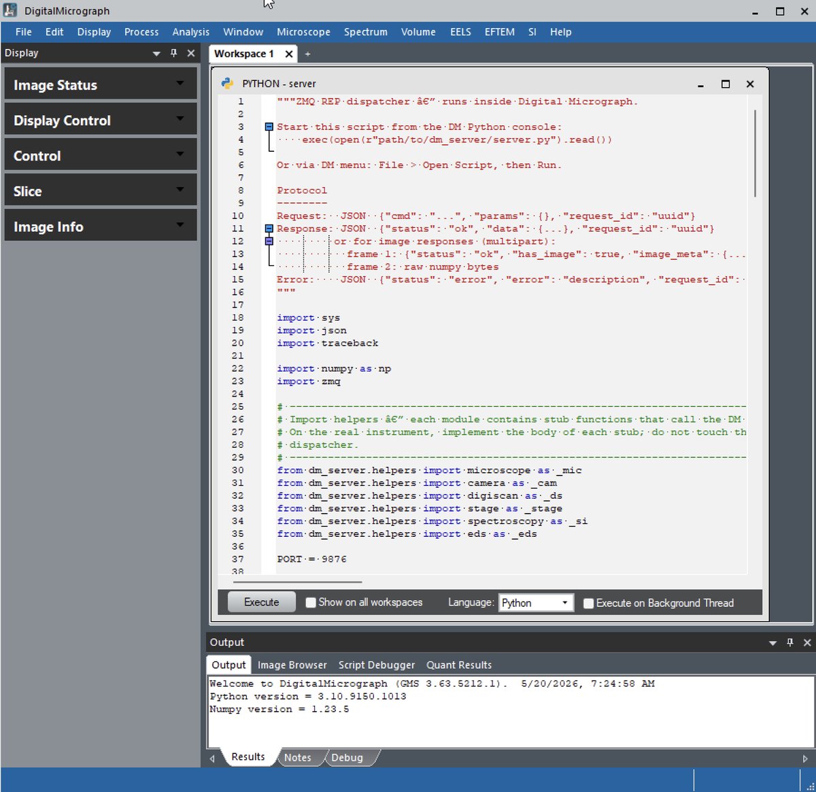Viewport: 816px width, 792px height.
Task: Open the EELS menu
Action: [460, 32]
